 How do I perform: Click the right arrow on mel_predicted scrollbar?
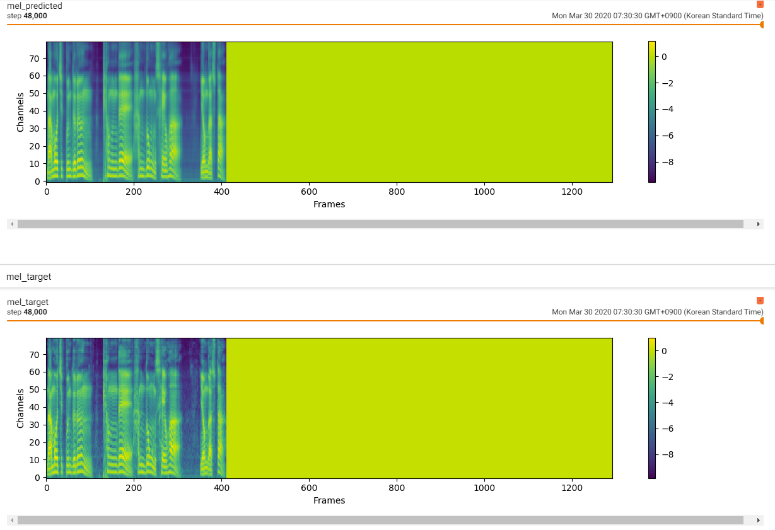(759, 224)
